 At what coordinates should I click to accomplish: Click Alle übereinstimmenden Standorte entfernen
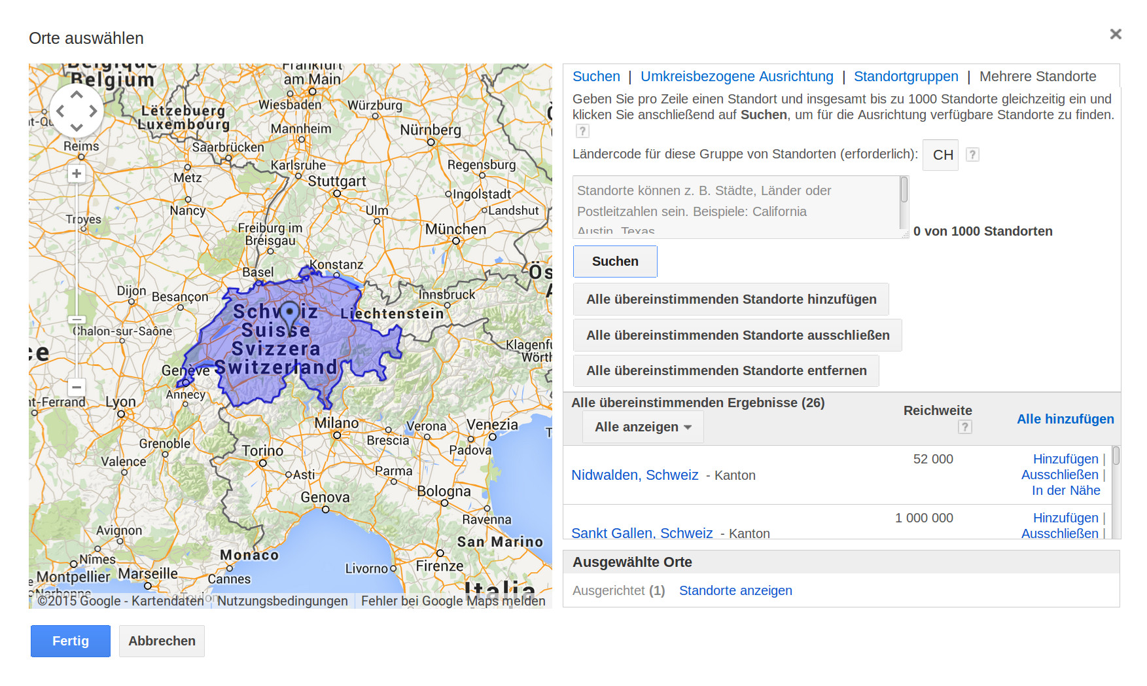click(x=726, y=370)
